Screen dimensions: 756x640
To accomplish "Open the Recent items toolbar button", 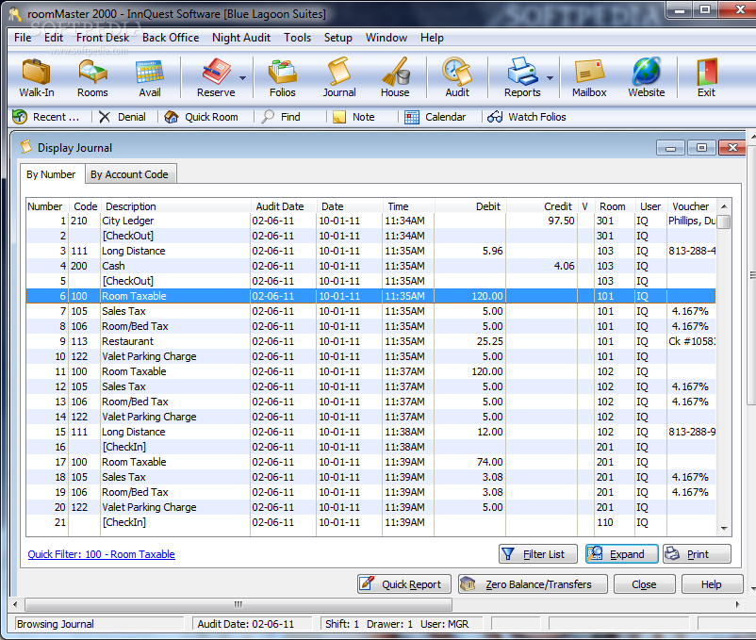I will tap(46, 117).
